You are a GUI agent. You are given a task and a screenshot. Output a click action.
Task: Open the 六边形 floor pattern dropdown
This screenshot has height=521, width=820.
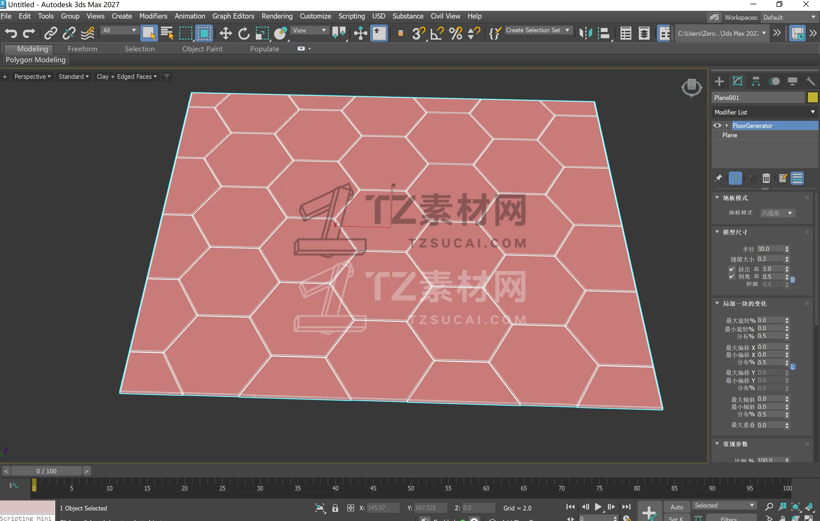(777, 213)
